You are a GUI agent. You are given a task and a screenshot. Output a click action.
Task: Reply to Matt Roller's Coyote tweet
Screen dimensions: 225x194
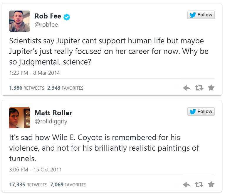[187, 185]
